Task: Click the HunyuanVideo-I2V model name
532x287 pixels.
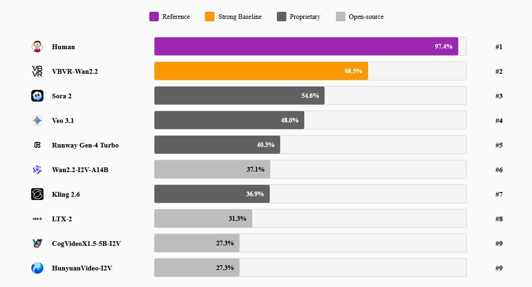Action: click(x=82, y=268)
